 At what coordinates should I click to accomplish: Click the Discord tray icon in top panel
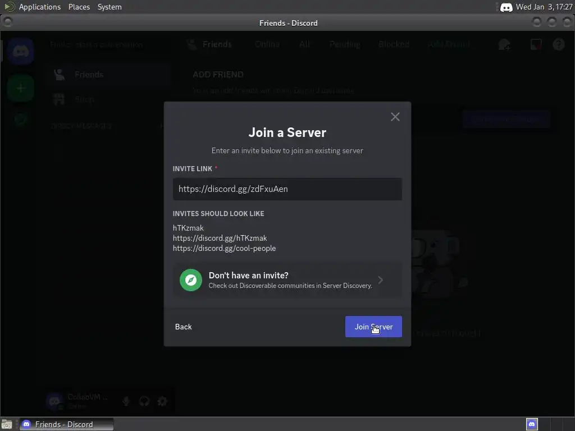coord(506,7)
